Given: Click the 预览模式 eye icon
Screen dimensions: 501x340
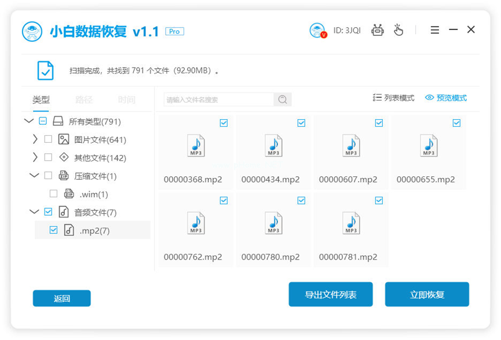Looking at the screenshot, I should [429, 98].
